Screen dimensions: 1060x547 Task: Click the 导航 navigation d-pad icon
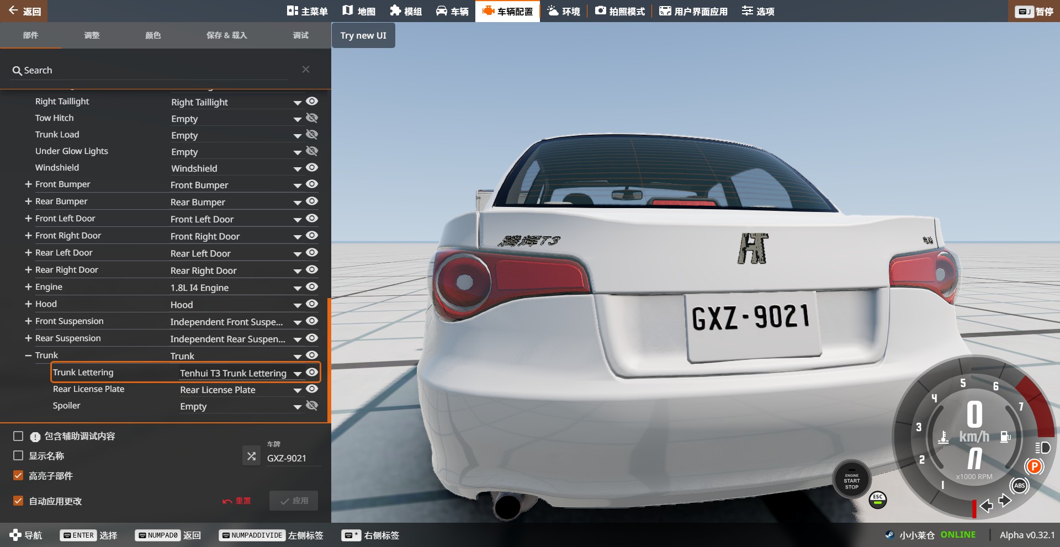pos(15,534)
